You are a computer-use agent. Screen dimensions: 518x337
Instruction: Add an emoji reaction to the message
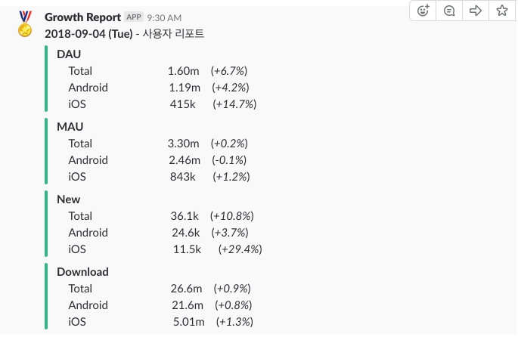[x=423, y=11]
